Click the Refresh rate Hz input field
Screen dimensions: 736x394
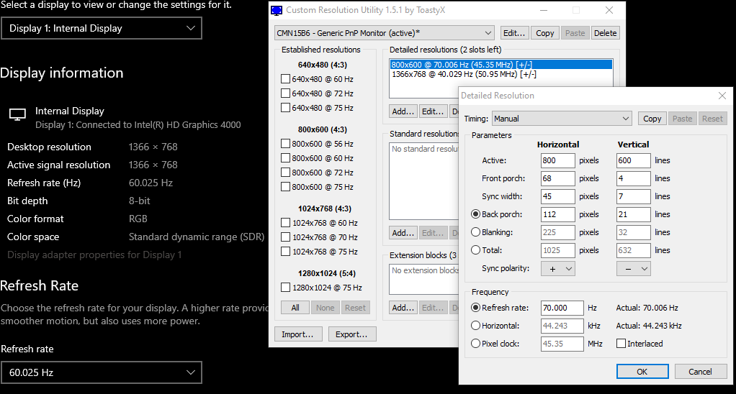click(562, 308)
